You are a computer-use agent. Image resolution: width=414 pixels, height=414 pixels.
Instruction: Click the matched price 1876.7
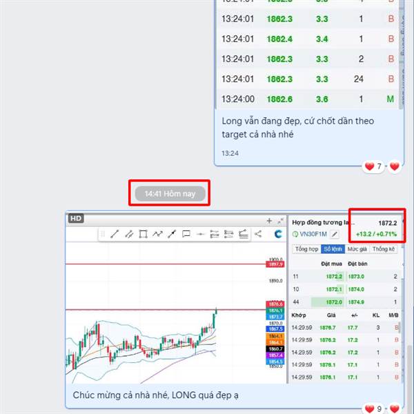pyautogui.click(x=327, y=328)
